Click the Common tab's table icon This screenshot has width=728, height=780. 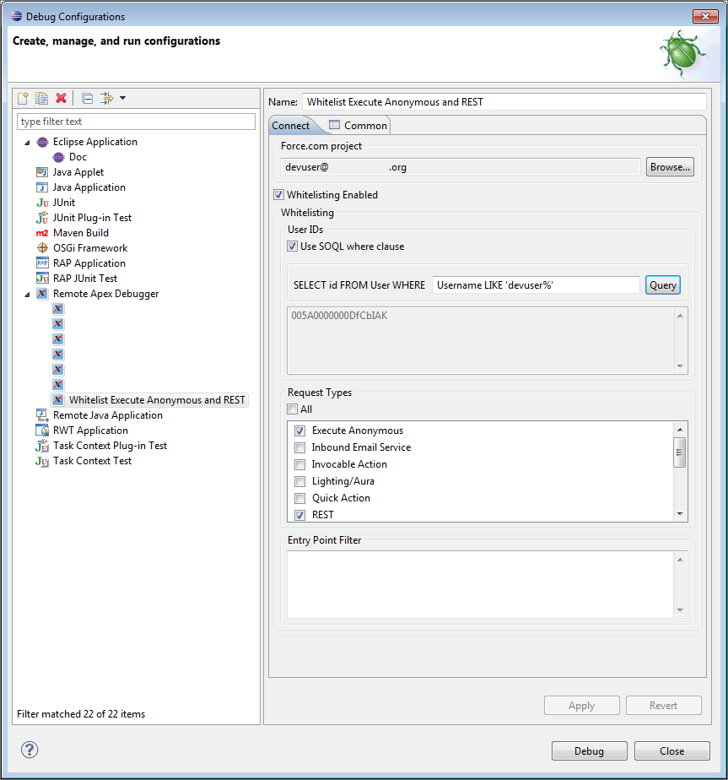point(334,125)
